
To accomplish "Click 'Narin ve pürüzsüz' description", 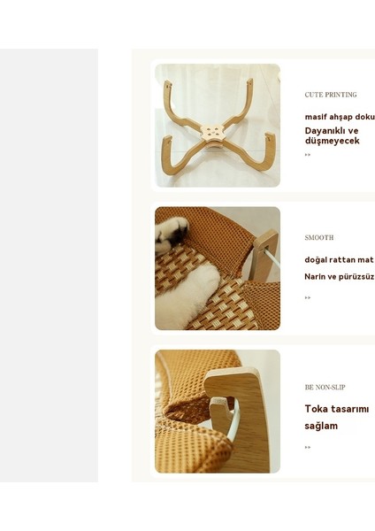I will coord(340,277).
